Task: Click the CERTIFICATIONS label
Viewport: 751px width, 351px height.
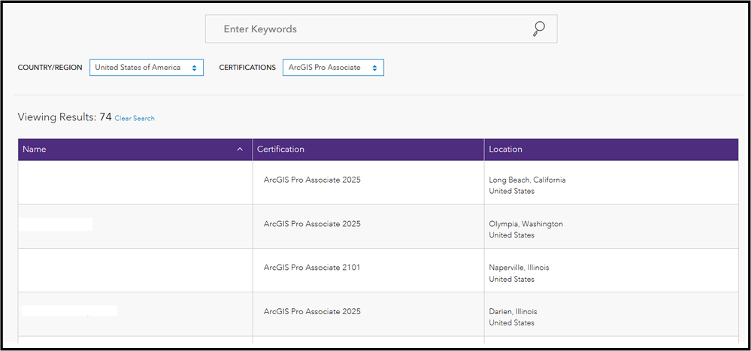Action: pyautogui.click(x=247, y=68)
